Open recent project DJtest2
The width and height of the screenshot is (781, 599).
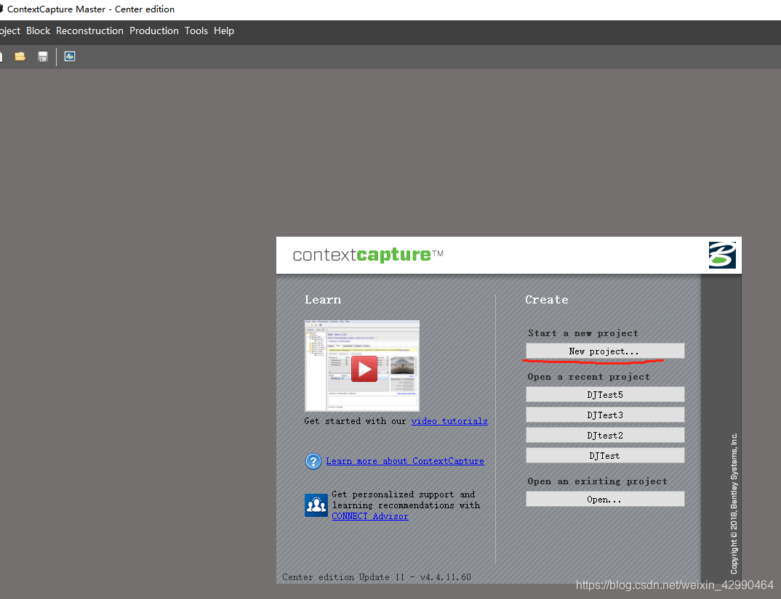pyautogui.click(x=605, y=436)
